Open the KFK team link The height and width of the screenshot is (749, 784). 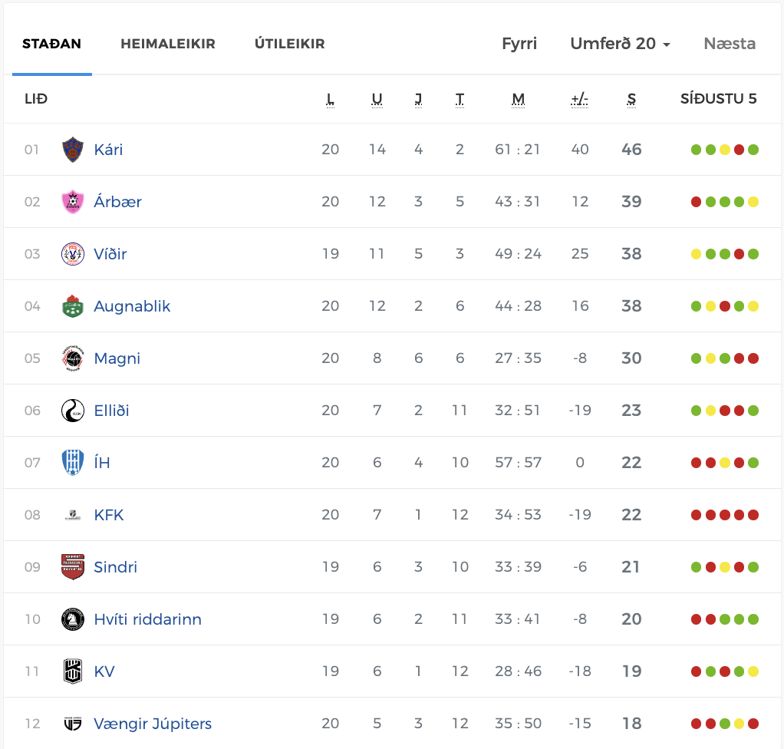108,515
